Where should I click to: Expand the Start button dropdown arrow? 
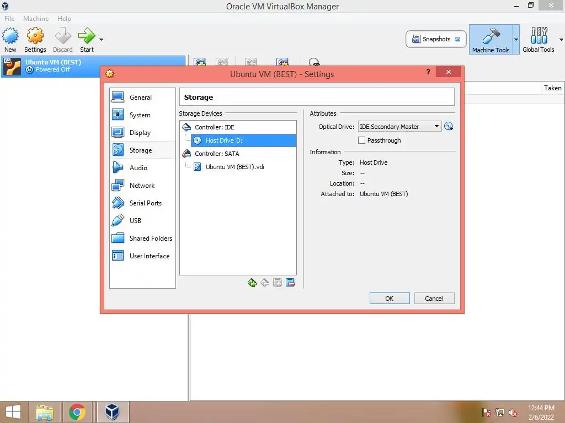point(102,40)
